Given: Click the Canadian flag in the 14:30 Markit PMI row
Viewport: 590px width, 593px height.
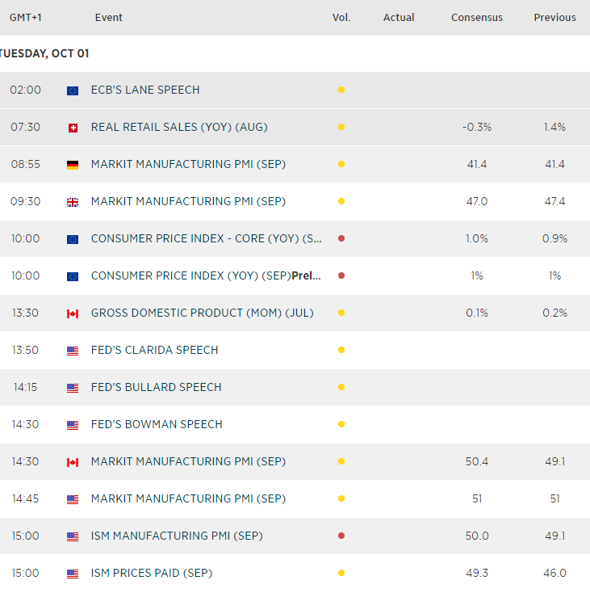Looking at the screenshot, I should click(x=73, y=462).
